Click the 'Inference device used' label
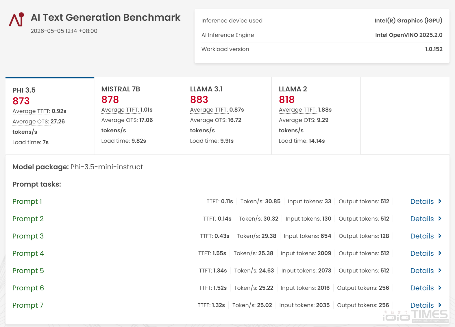455x327 pixels. point(232,20)
